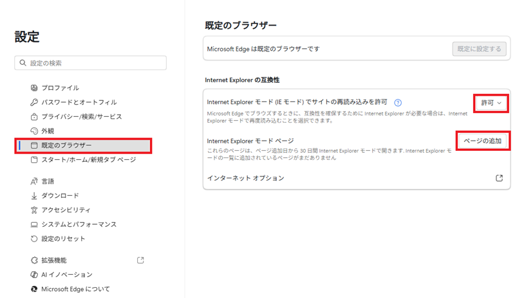This screenshot has height=298, width=515.
Task: Click the extensions puzzle icon beside 拡張機能
Action: click(34, 260)
